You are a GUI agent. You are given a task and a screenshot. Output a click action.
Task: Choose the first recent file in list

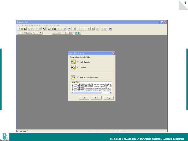[92, 84]
